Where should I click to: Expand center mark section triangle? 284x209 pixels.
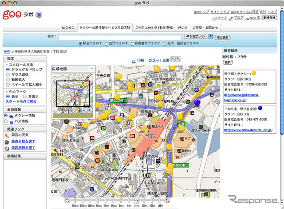(x=7, y=92)
